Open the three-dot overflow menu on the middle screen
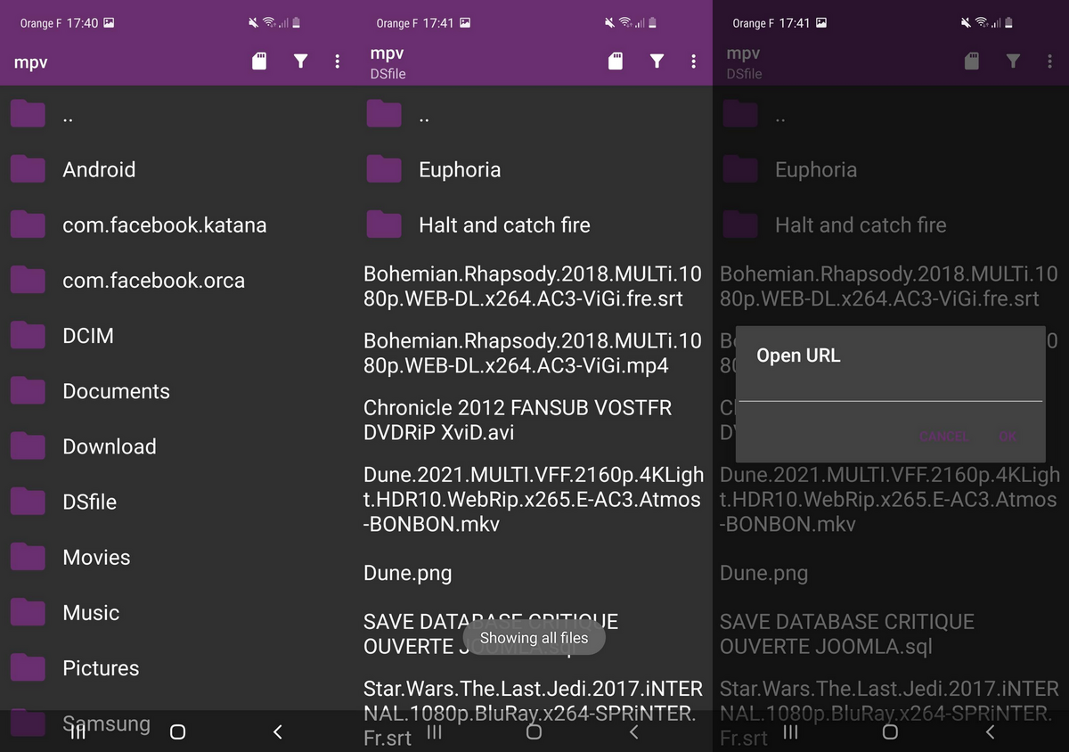 click(x=693, y=61)
